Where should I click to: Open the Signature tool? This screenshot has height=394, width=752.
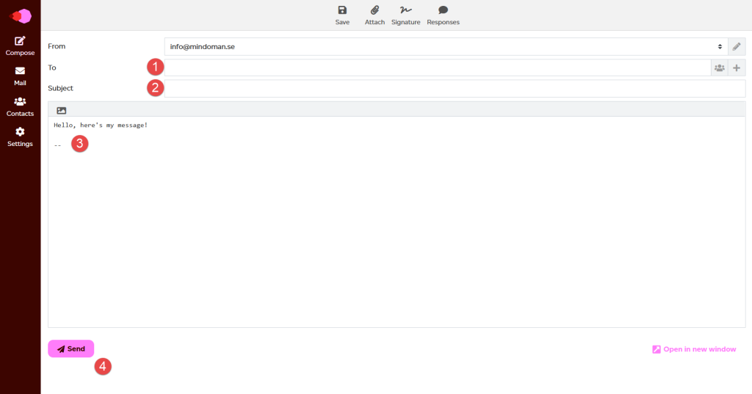coord(405,15)
